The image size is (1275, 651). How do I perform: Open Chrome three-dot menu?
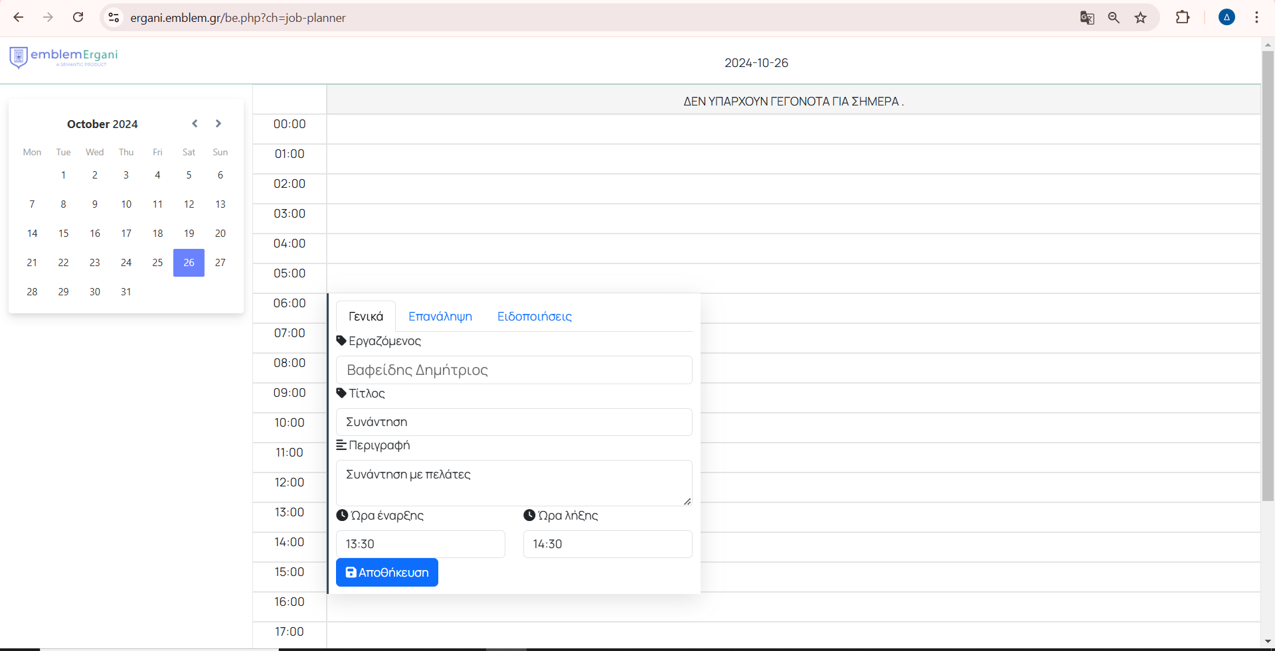(1256, 18)
